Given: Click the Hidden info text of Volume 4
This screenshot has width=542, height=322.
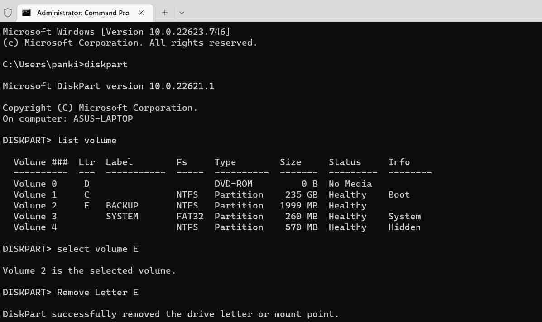Looking at the screenshot, I should pyautogui.click(x=404, y=227).
